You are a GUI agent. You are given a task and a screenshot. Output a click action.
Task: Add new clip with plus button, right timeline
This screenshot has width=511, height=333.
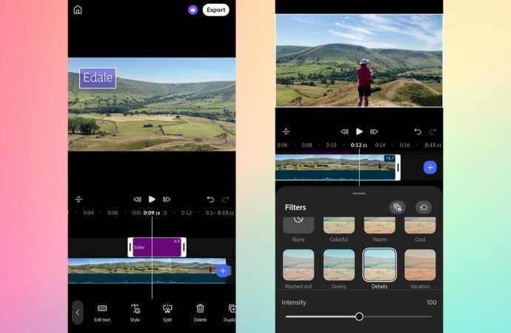click(430, 168)
